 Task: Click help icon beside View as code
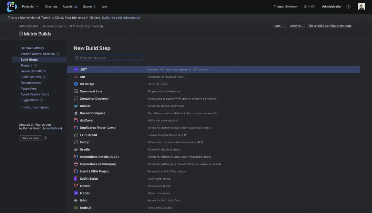45,138
